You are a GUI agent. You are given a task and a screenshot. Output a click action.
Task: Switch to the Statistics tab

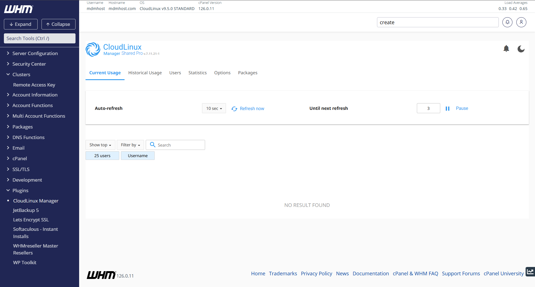198,73
